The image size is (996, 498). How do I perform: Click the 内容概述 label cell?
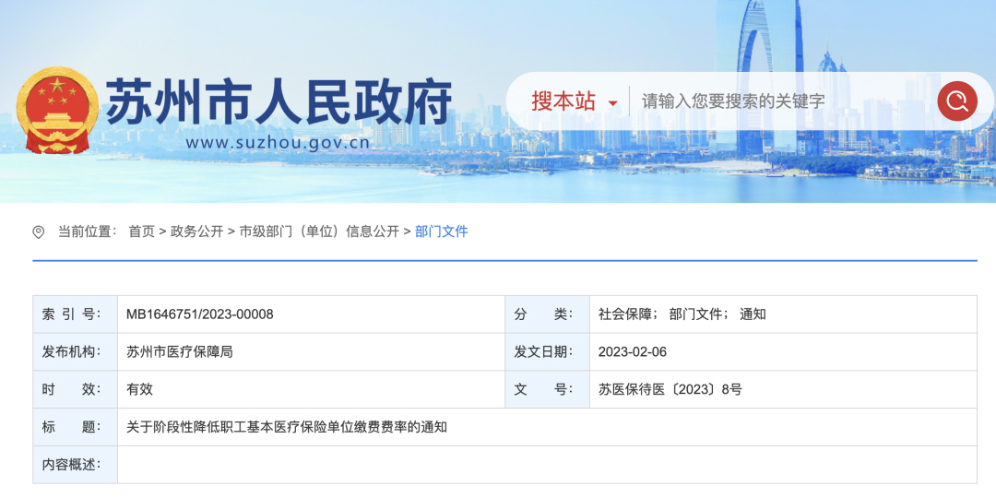pyautogui.click(x=72, y=465)
